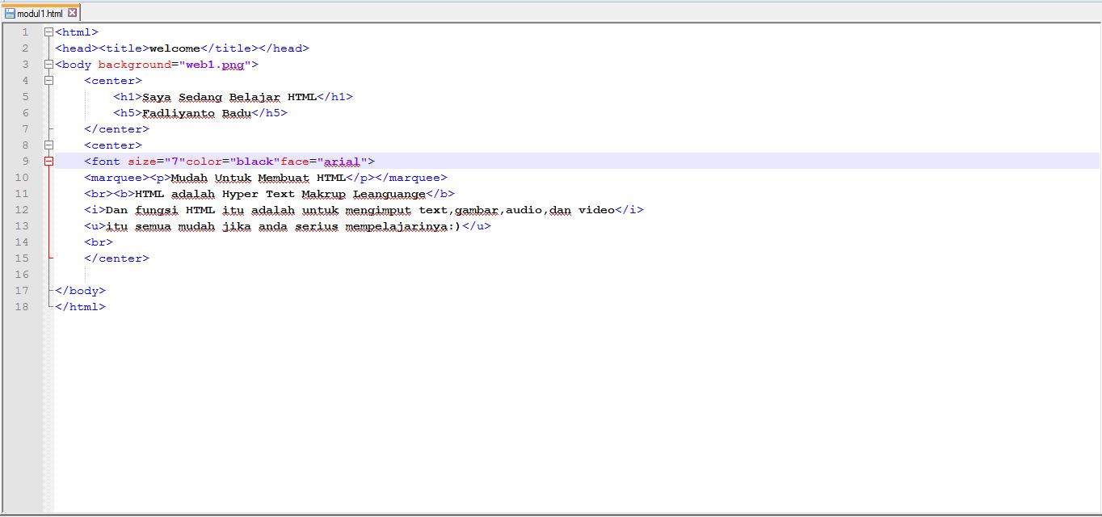Click line number 9 in the margin
Image resolution: width=1102 pixels, height=517 pixels.
click(24, 161)
